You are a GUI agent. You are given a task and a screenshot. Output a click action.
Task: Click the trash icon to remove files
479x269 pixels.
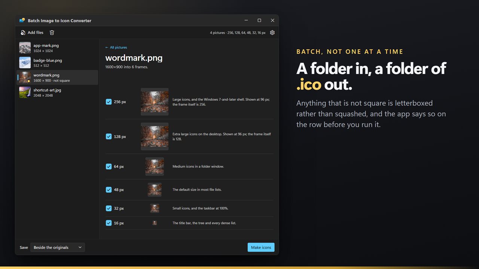point(52,33)
